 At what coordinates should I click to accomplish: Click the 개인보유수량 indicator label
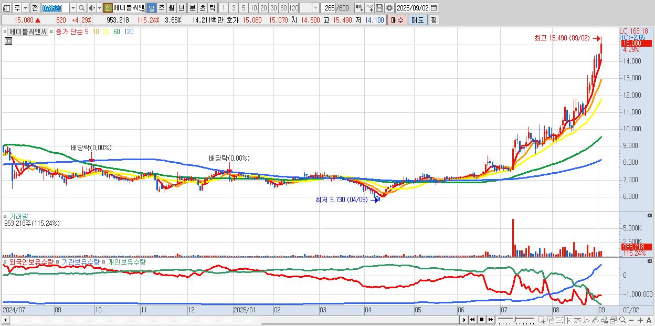click(126, 261)
